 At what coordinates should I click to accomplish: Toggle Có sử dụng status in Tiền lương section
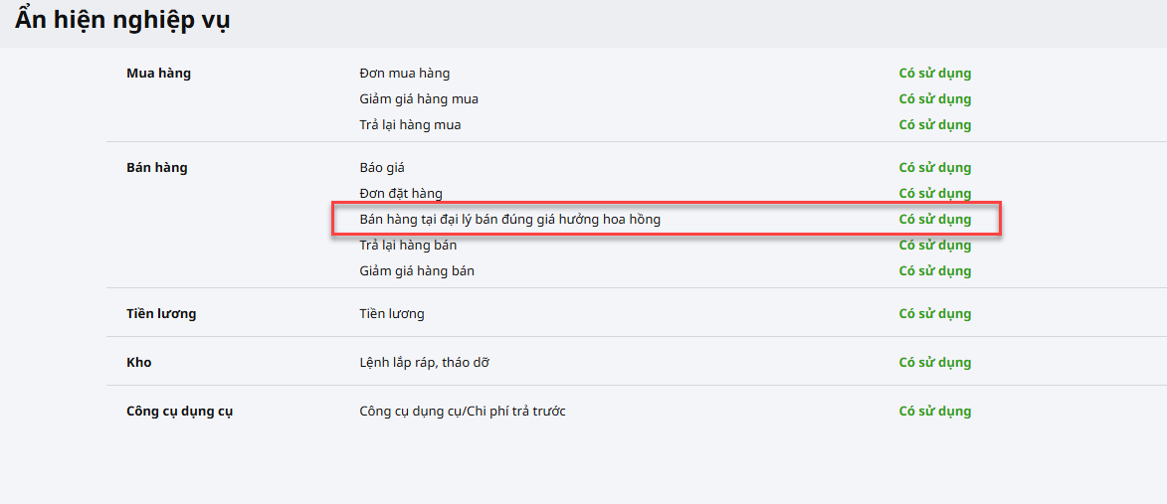[x=934, y=314]
